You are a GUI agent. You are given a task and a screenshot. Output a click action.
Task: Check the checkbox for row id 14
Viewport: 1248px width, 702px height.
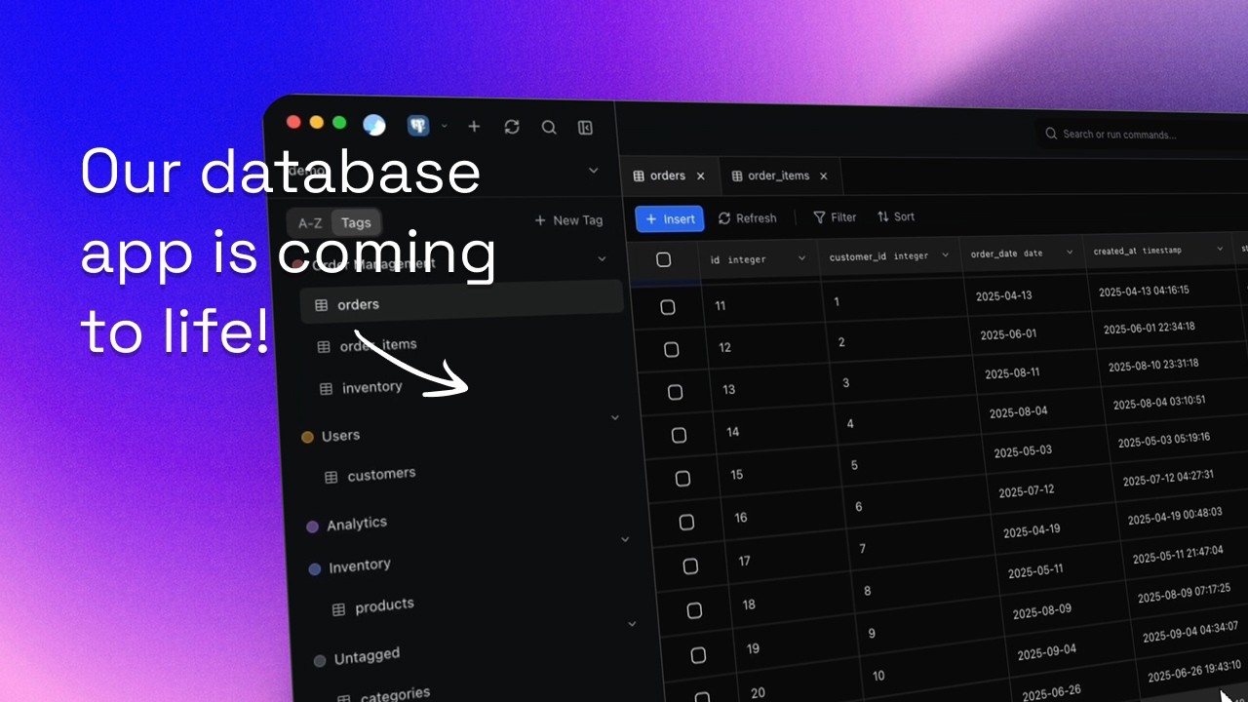click(x=680, y=435)
